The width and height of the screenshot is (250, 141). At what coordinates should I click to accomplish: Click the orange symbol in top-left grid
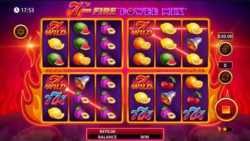pyautogui.click(x=82, y=59)
